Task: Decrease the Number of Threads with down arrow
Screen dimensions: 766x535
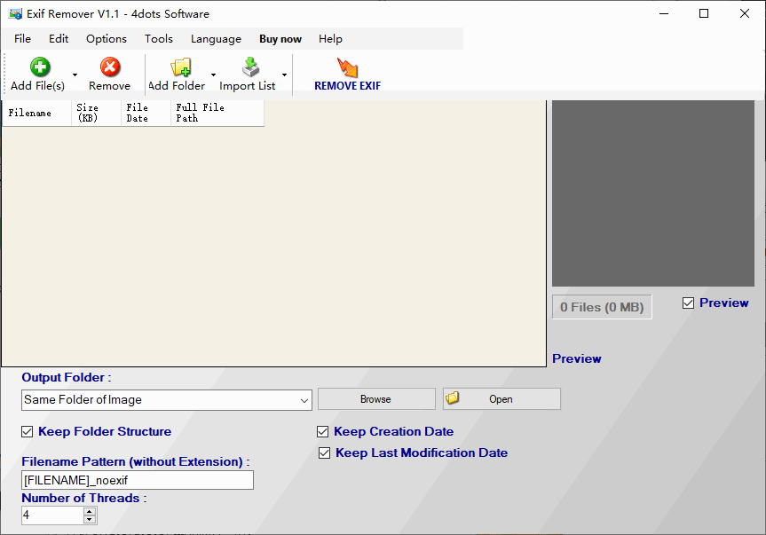Action: click(90, 519)
